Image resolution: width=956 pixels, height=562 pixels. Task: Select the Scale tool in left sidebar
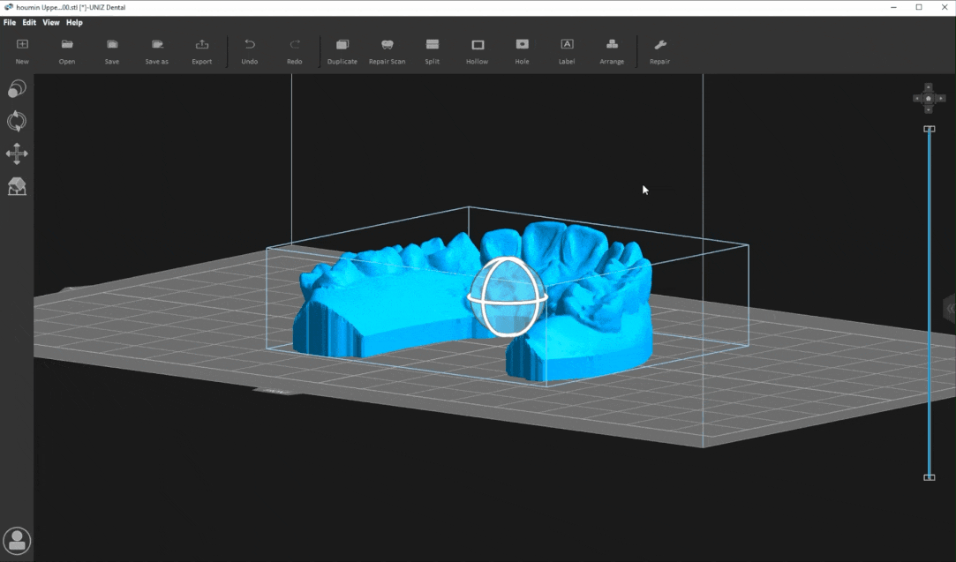pyautogui.click(x=17, y=89)
